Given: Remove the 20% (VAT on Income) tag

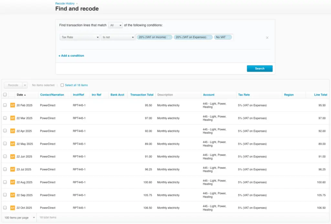Looking at the screenshot, I should (x=169, y=37).
